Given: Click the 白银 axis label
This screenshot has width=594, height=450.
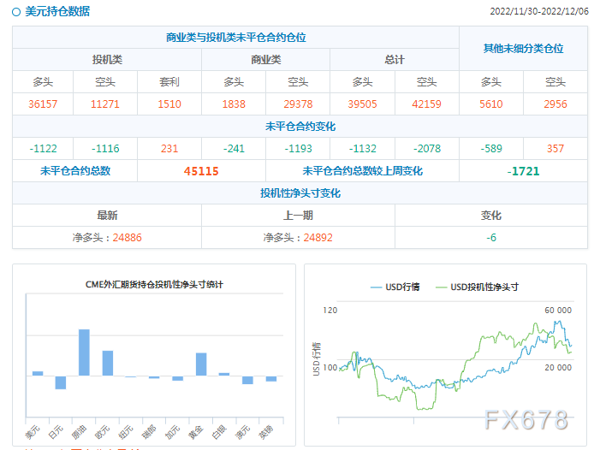Looking at the screenshot, I should [x=219, y=432].
